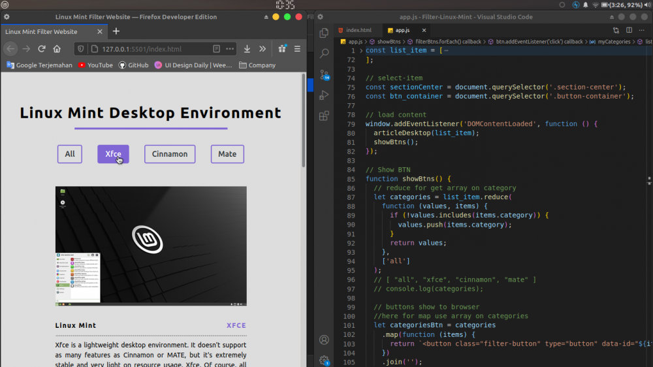Open system notifications bell icon
Screen dimensions: 653x367
[x=586, y=5]
